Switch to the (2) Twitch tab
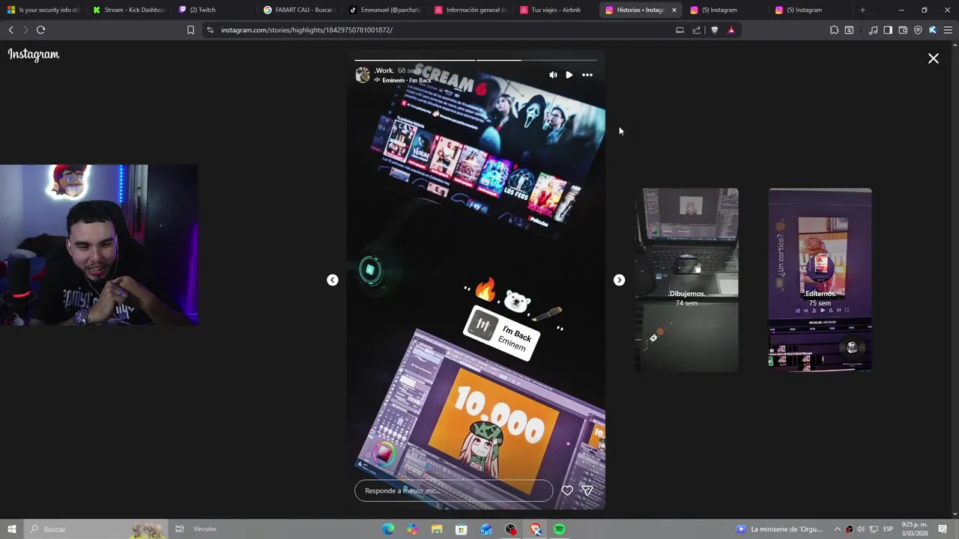 click(x=214, y=10)
